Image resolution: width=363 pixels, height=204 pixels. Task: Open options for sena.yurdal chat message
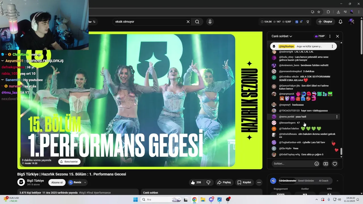click(x=337, y=117)
